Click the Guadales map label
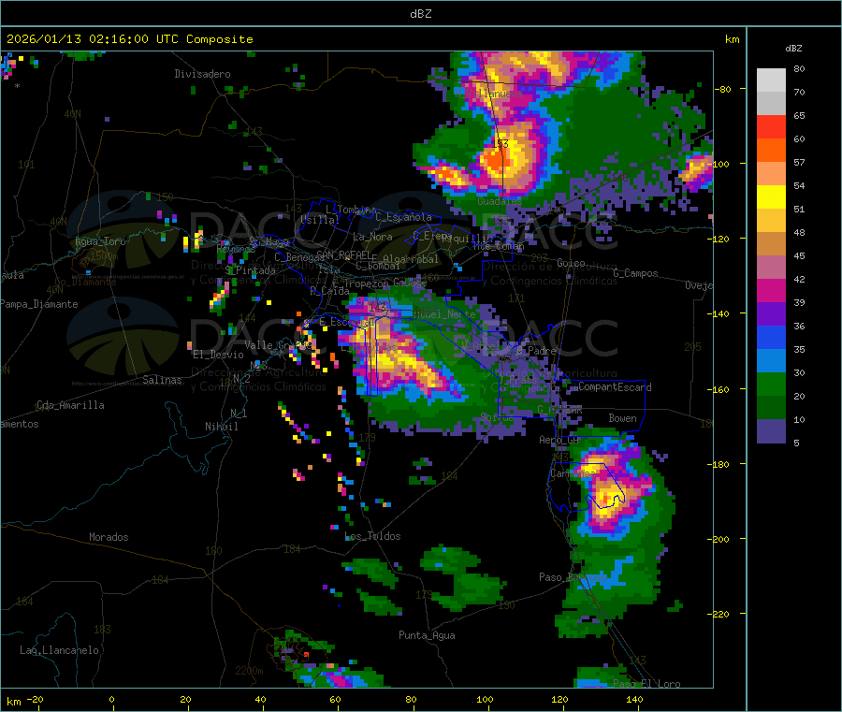This screenshot has width=842, height=712. (x=500, y=201)
